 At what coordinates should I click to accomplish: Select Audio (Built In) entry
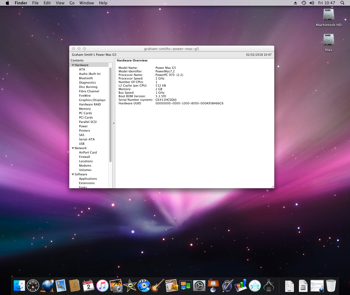pos(90,74)
